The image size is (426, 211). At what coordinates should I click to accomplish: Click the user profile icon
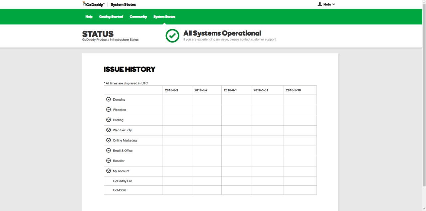pos(320,4)
